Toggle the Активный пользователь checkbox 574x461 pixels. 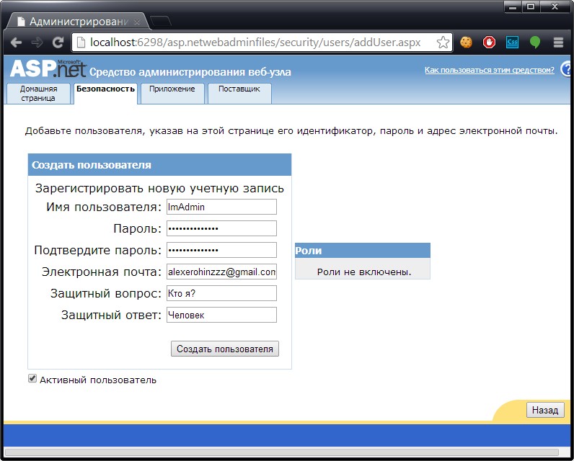pos(32,379)
